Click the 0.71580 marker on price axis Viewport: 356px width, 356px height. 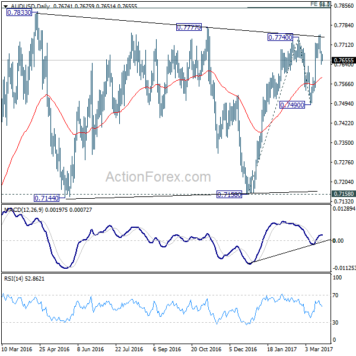point(344,193)
